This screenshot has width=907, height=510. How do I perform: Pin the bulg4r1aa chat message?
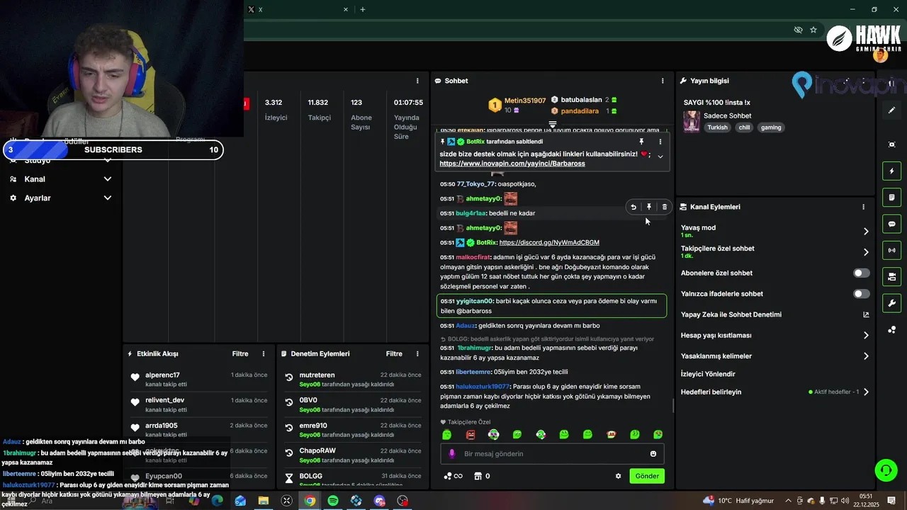point(649,207)
